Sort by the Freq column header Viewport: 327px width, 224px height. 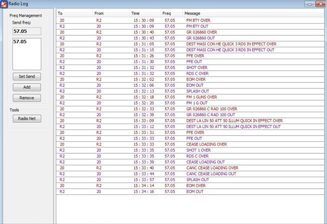pos(171,13)
